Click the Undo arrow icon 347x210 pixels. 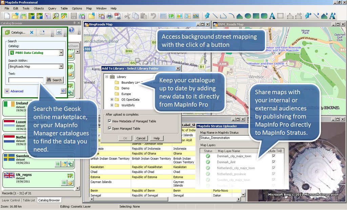[153, 16]
